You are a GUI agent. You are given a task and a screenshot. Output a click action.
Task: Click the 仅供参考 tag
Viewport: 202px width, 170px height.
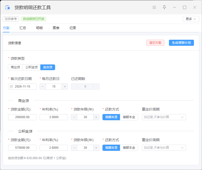[11, 19]
